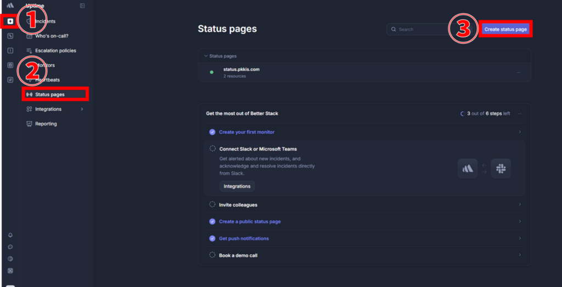Toggle the dark/light theme icon

pos(10,259)
